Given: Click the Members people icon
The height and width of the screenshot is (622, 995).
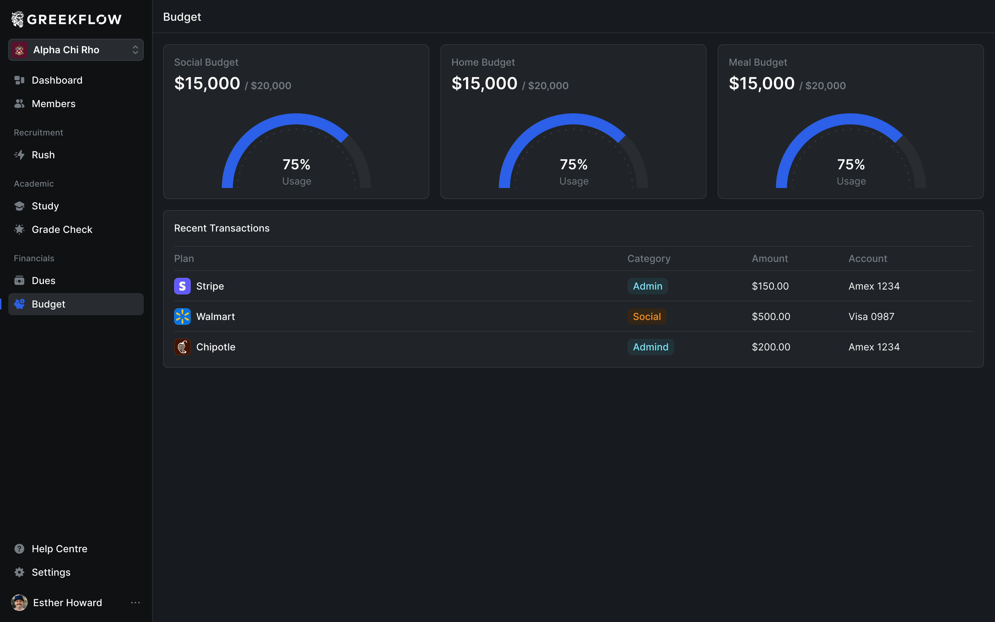Looking at the screenshot, I should [x=19, y=104].
